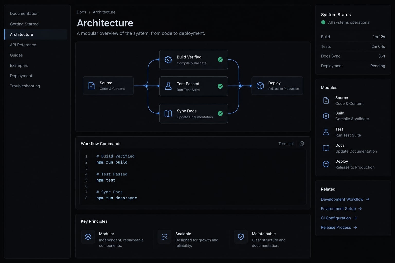Click the cube icon on Deploy node
Viewport: 395px width, 263px height.
tap(260, 86)
